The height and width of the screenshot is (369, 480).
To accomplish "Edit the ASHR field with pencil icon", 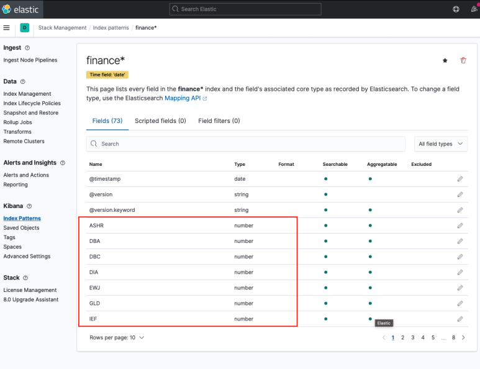I will pyautogui.click(x=460, y=225).
